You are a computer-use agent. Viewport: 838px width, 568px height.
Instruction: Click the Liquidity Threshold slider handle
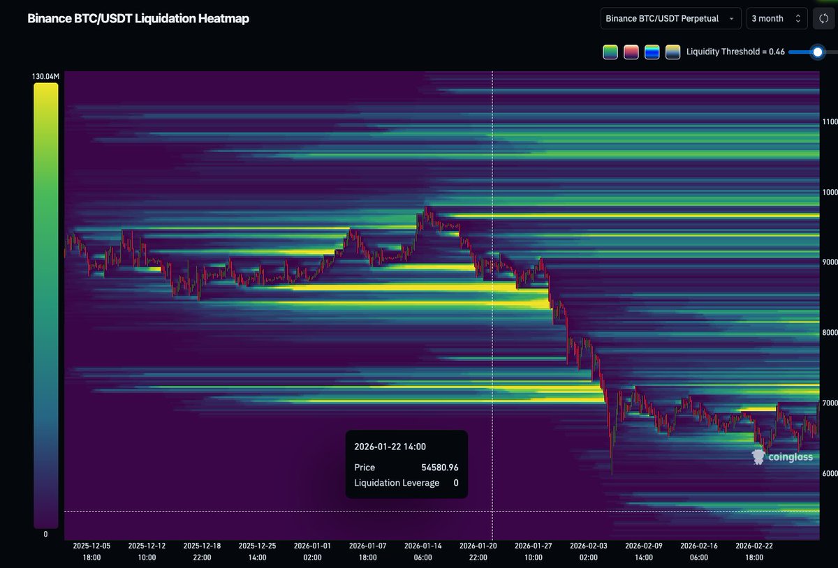(817, 52)
